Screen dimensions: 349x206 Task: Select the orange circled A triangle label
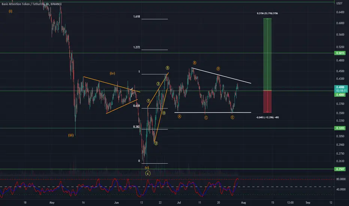point(179,116)
